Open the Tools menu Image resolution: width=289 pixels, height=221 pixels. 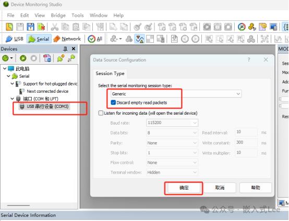78,15
